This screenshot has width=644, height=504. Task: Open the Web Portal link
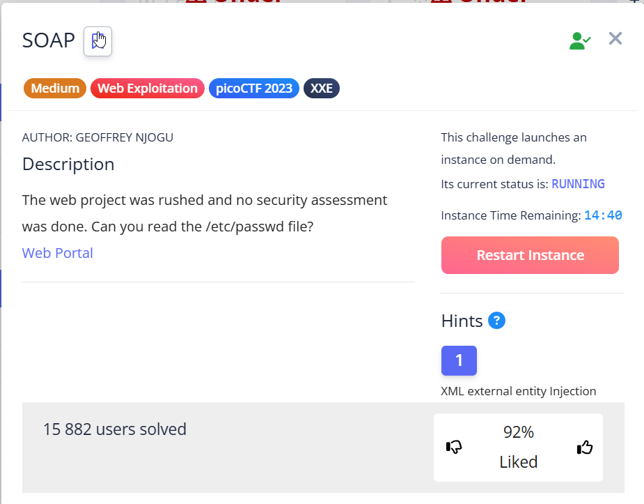pos(58,252)
